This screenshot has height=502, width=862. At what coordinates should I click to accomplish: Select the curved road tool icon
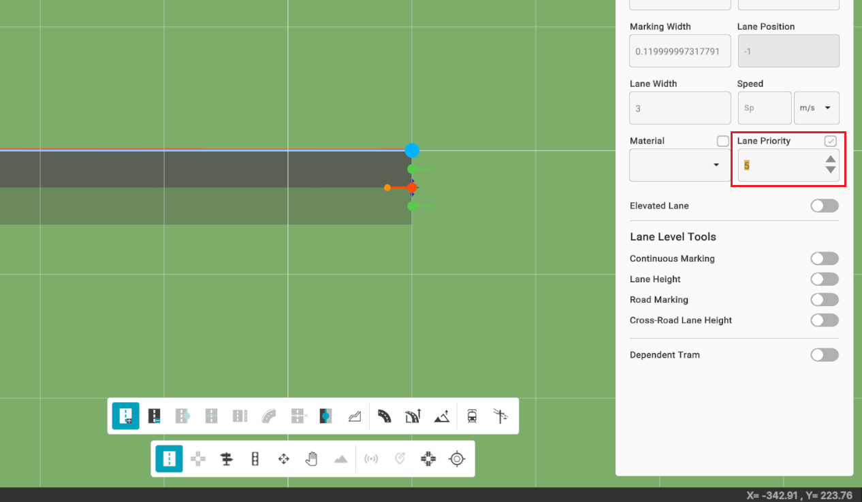[385, 416]
